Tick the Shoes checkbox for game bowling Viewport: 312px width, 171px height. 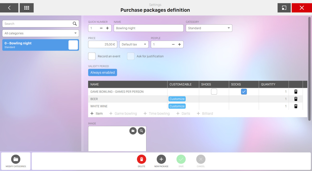[x=214, y=92]
